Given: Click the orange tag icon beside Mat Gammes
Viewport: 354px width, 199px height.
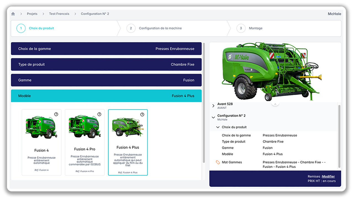Looking at the screenshot, I should click(218, 162).
